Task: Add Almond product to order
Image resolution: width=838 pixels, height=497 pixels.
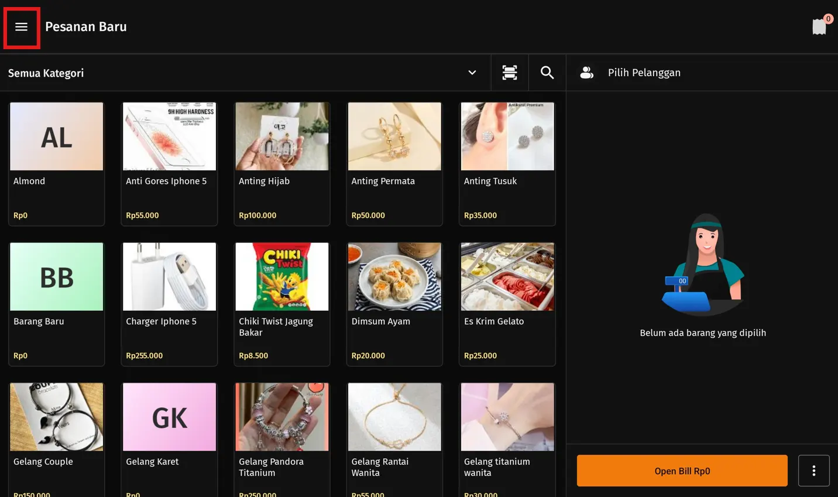Action: pyautogui.click(x=57, y=163)
